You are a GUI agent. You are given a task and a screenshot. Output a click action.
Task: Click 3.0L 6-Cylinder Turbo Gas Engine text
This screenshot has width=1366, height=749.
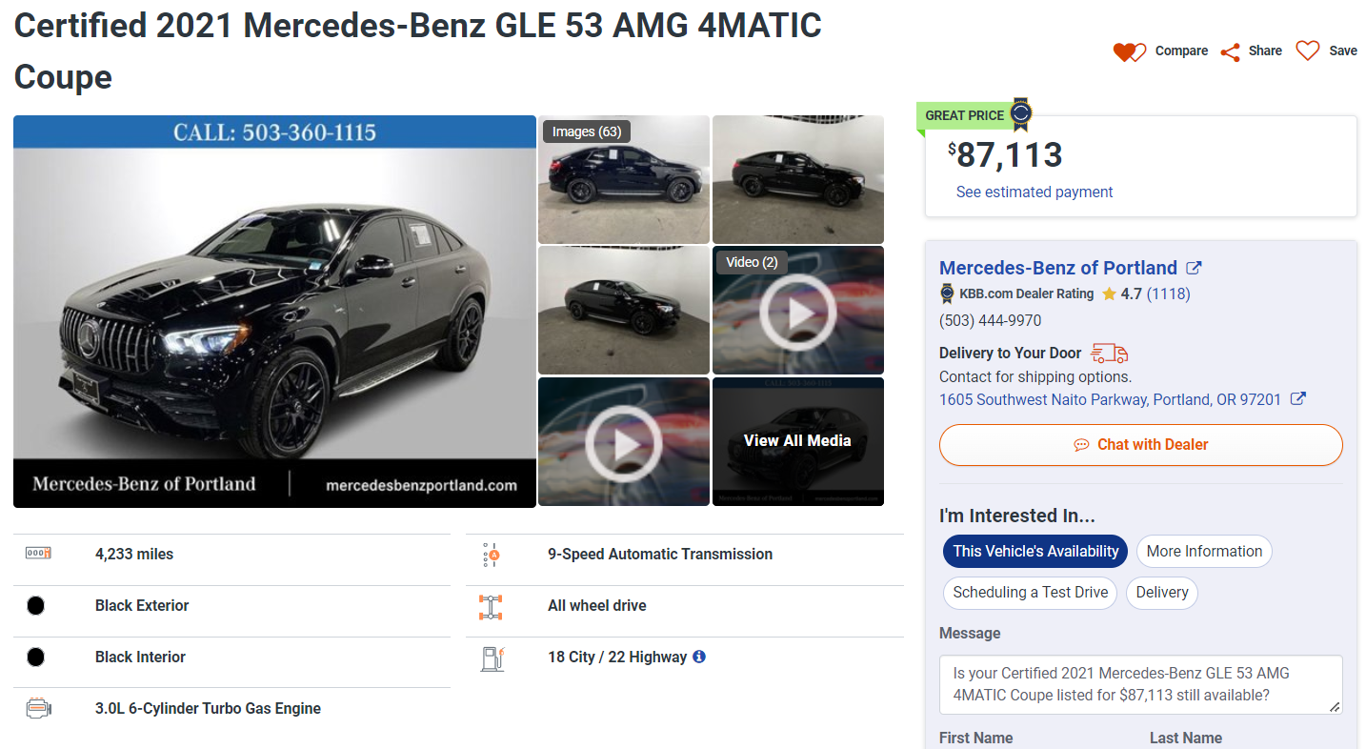pyautogui.click(x=208, y=708)
